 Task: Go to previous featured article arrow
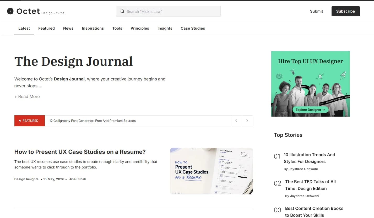coord(236,121)
